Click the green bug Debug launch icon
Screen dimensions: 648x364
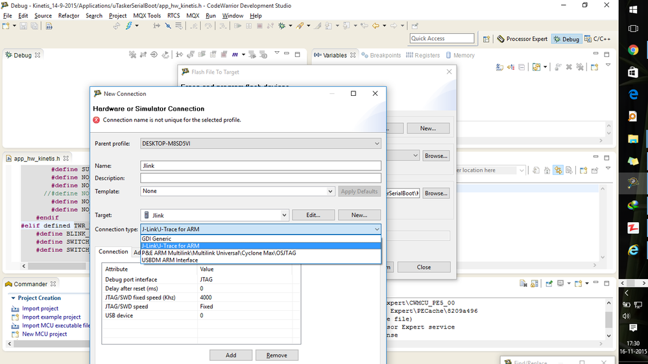282,26
